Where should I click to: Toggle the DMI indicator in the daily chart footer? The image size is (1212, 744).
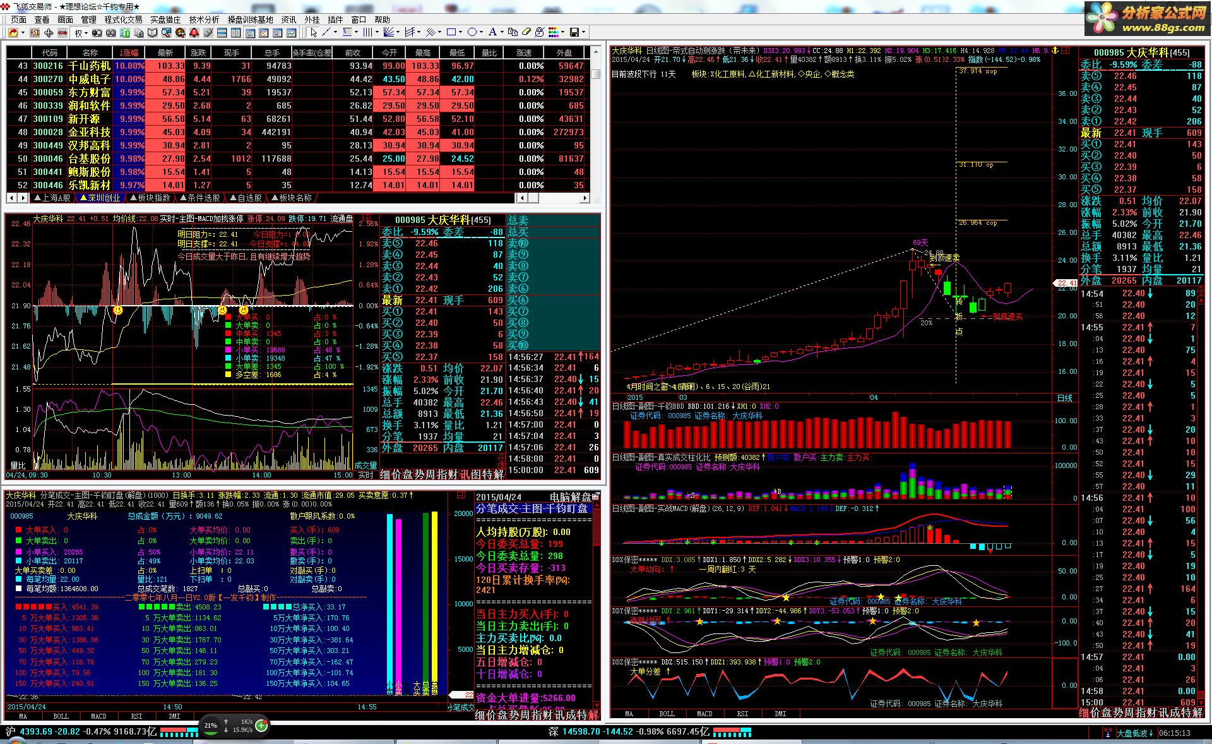coord(780,714)
